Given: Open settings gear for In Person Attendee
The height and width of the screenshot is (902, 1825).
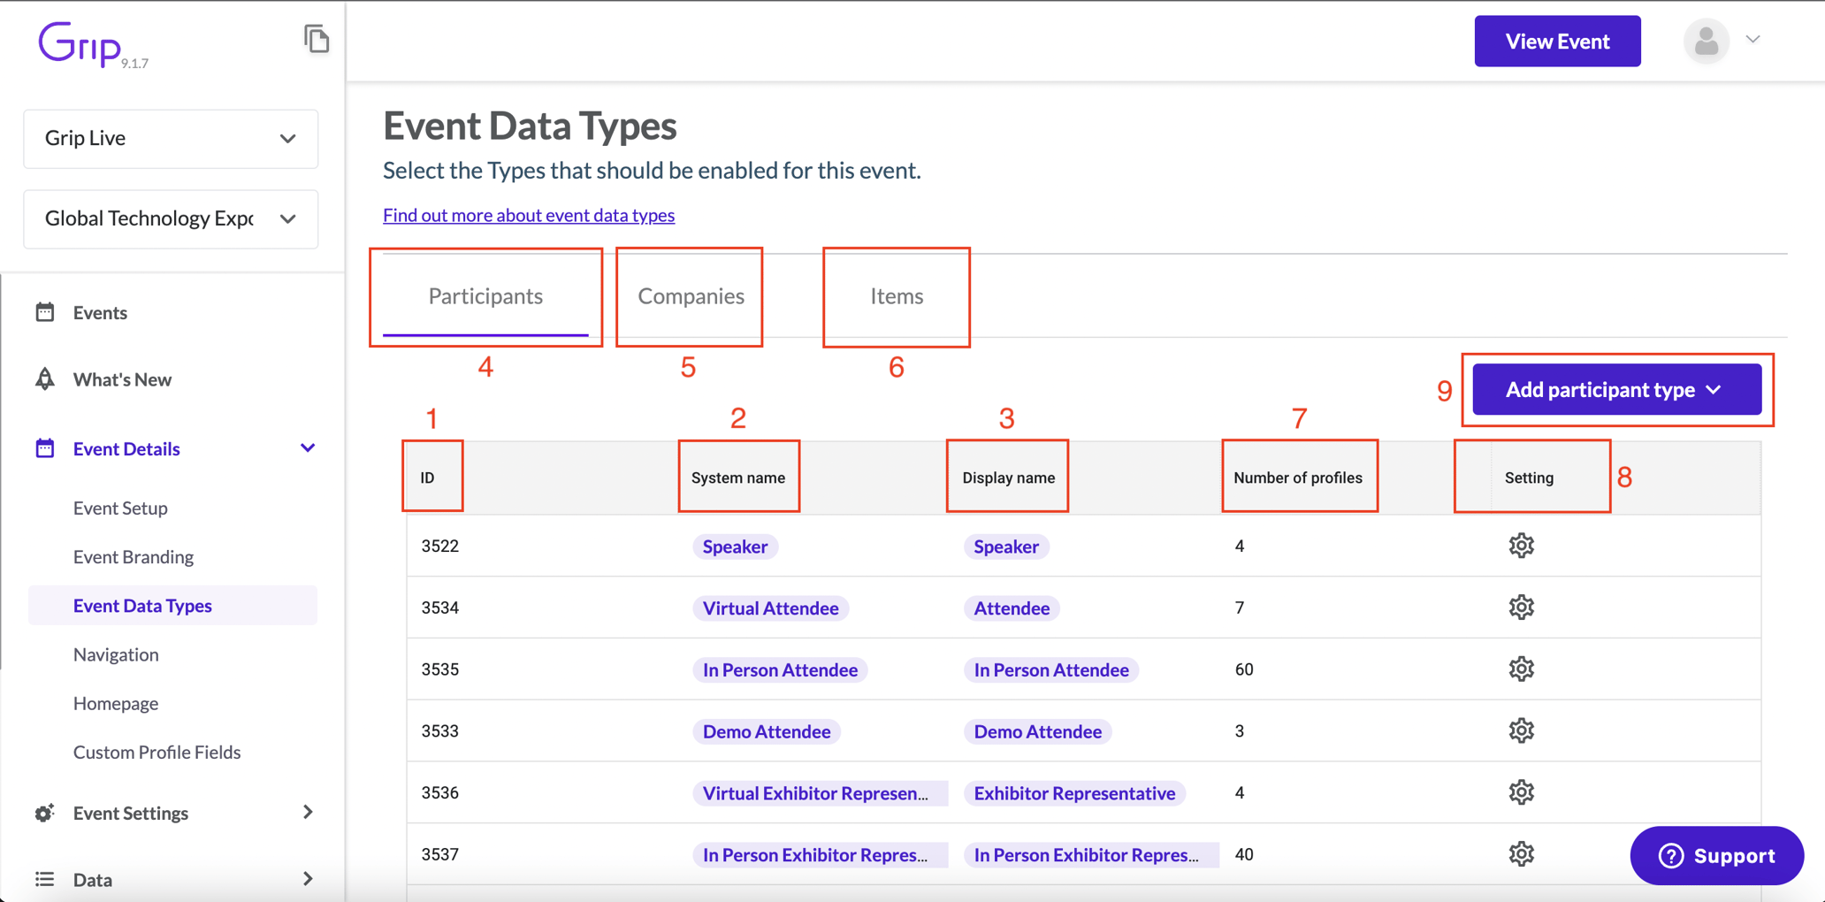Looking at the screenshot, I should click(1521, 669).
